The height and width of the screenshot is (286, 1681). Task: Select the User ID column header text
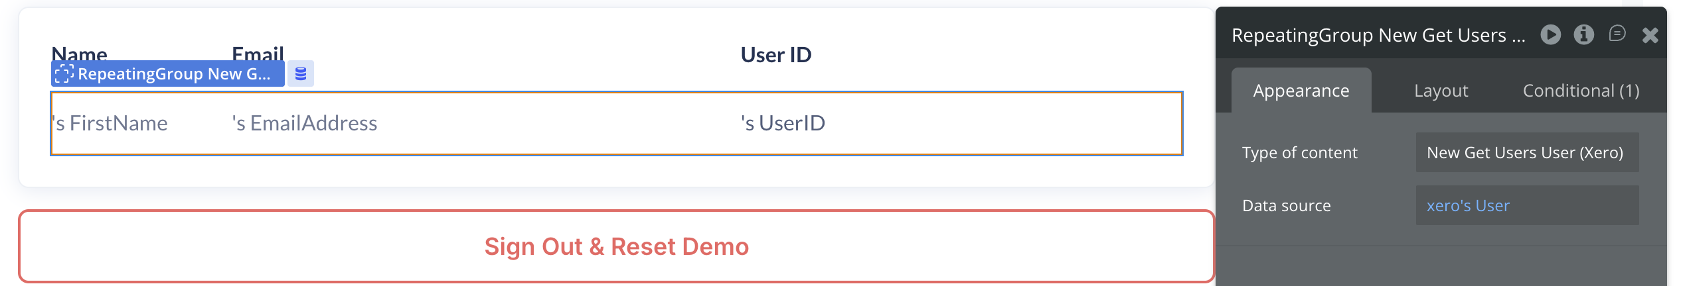coord(776,55)
